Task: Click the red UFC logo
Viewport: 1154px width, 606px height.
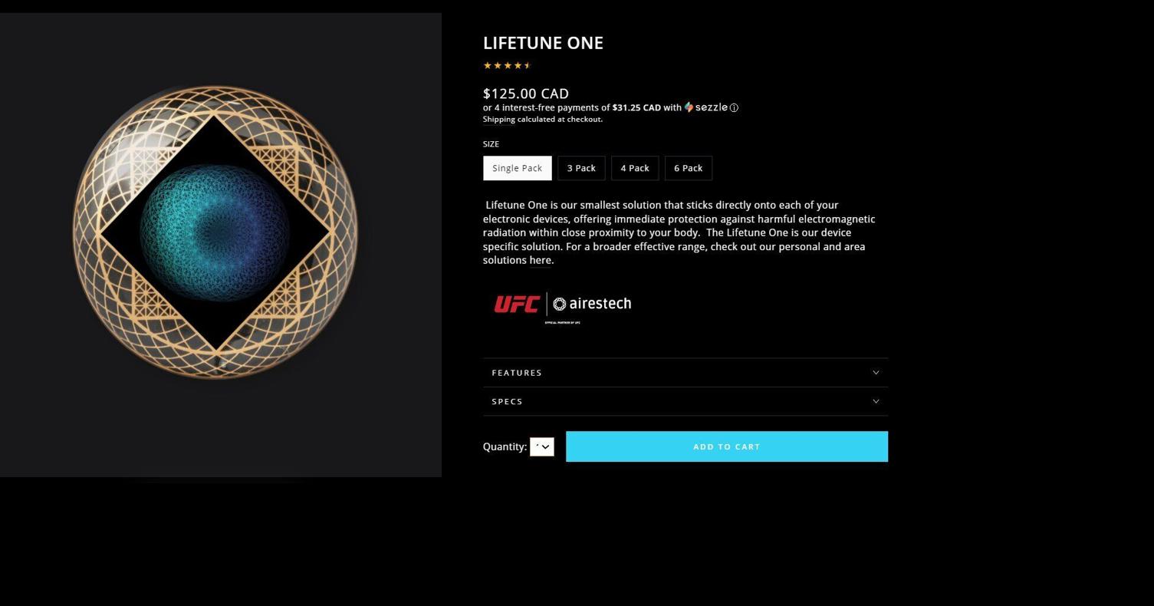Action: (x=516, y=305)
